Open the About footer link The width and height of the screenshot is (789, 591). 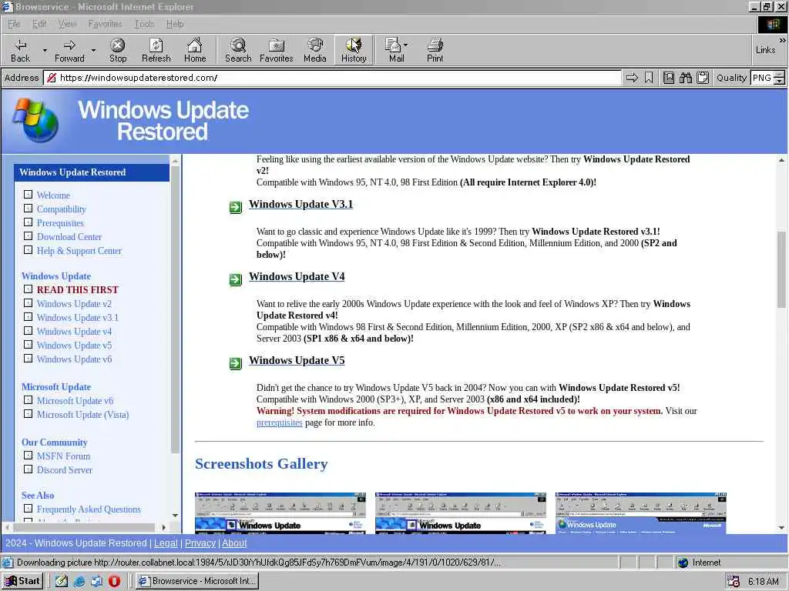[x=234, y=543]
